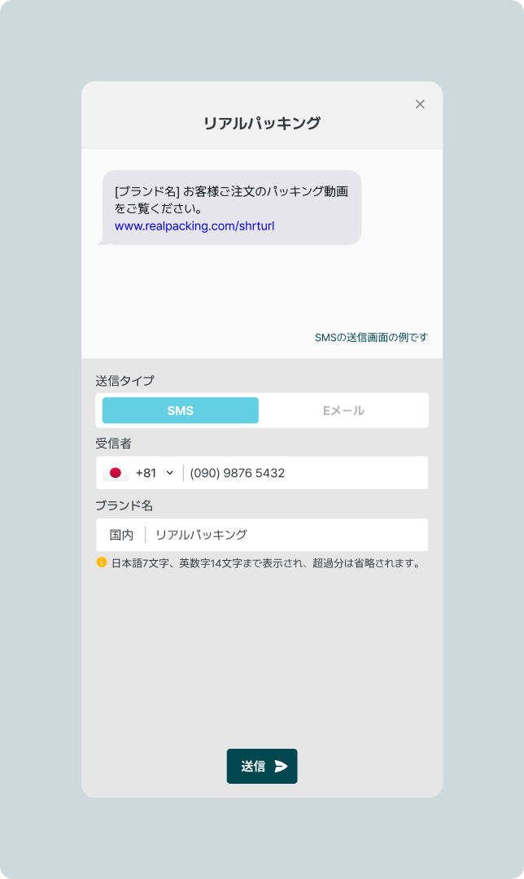The height and width of the screenshot is (879, 524).
Task: Click the +81 country code
Action: 146,473
